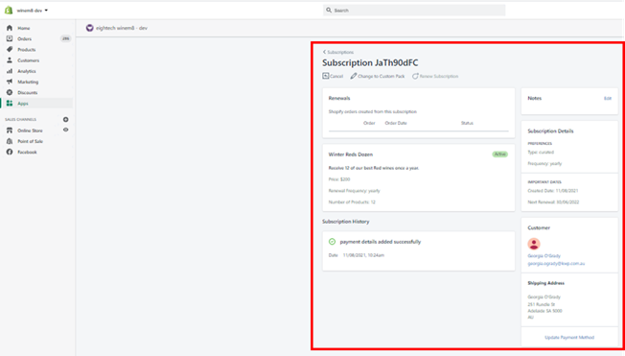
Task: Go back to Subscriptions list
Action: 338,52
